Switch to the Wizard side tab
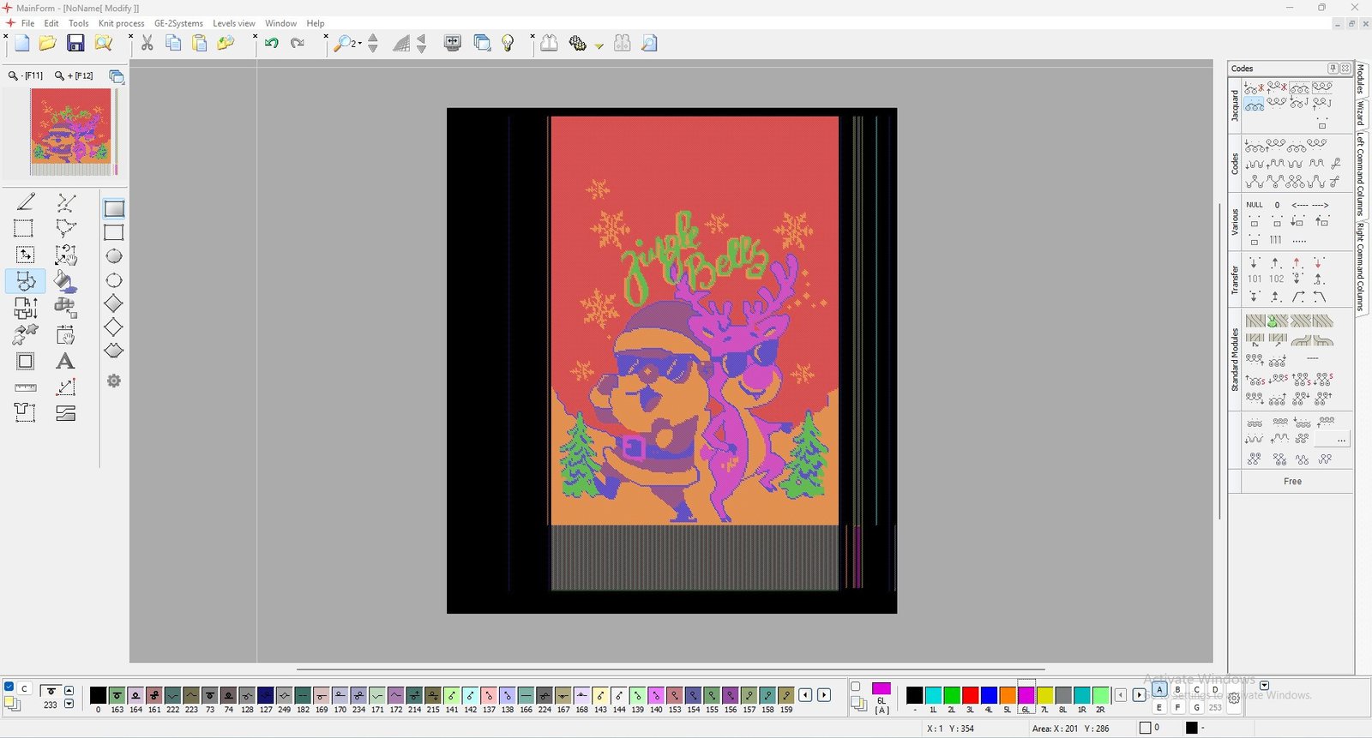1372x738 pixels. coord(1361,112)
